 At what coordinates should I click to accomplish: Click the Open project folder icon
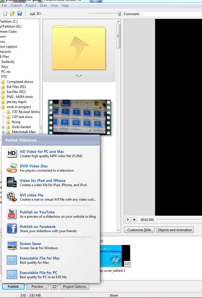12,14
